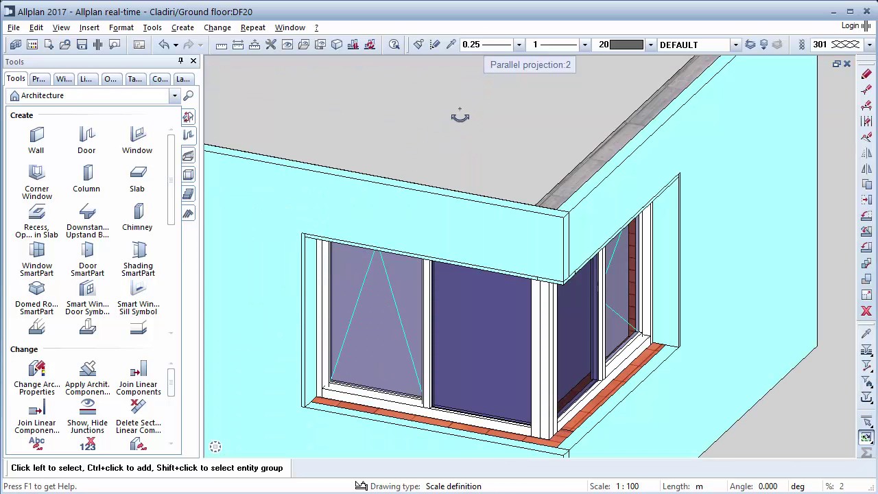Screen dimensions: 878x494
Task: Click the measure ruler toolbar icon
Action: point(222,45)
